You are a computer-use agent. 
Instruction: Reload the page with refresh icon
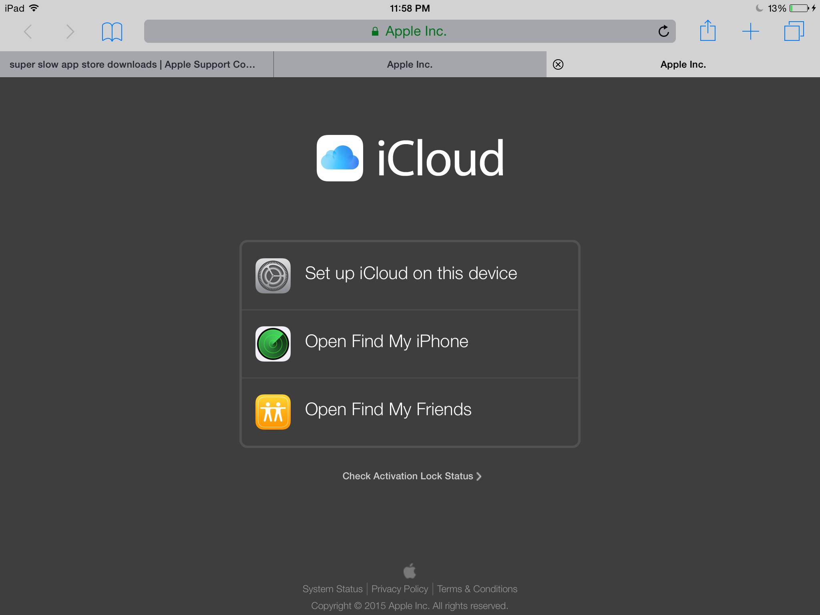pos(663,31)
